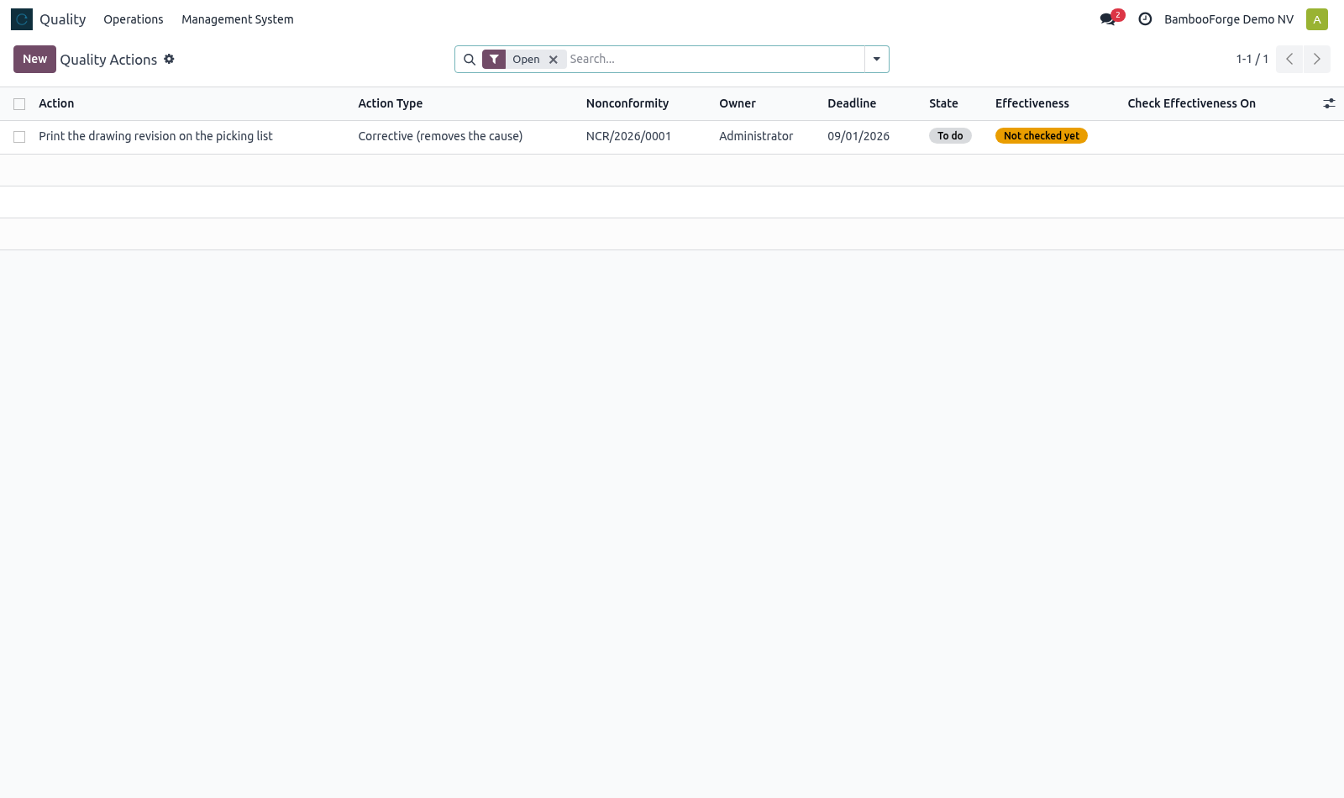Create a New quality action
The image size is (1344, 798).
tap(34, 59)
